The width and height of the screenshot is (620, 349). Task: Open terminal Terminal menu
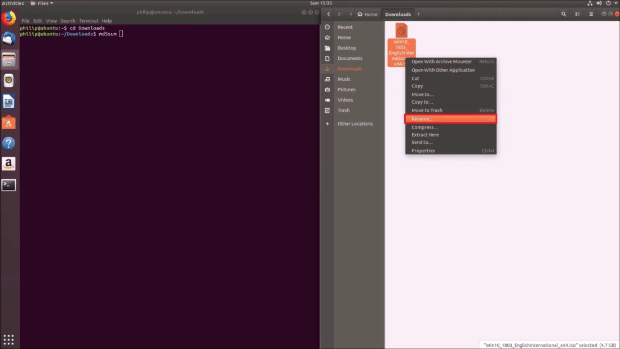coord(88,21)
